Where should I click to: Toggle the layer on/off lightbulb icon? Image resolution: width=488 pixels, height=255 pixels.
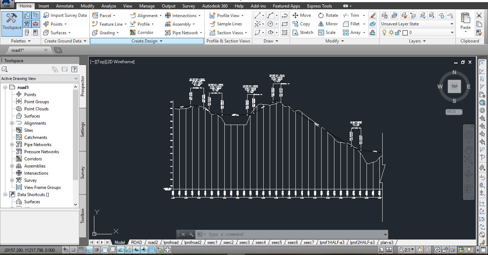[384, 32]
